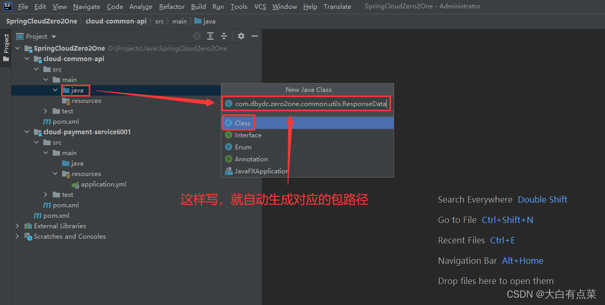Open the Translate menu
The width and height of the screenshot is (605, 305).
coord(337,7)
